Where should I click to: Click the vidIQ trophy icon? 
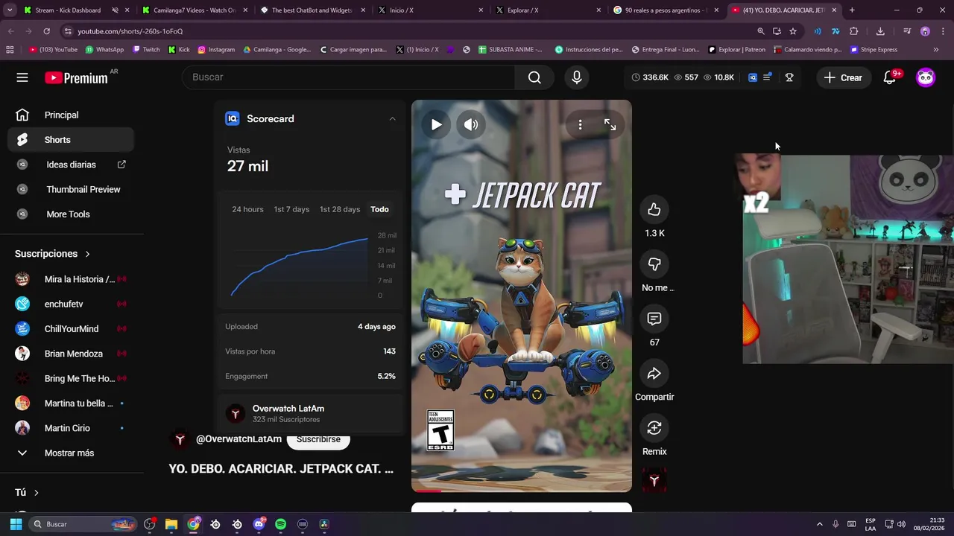[x=789, y=77]
